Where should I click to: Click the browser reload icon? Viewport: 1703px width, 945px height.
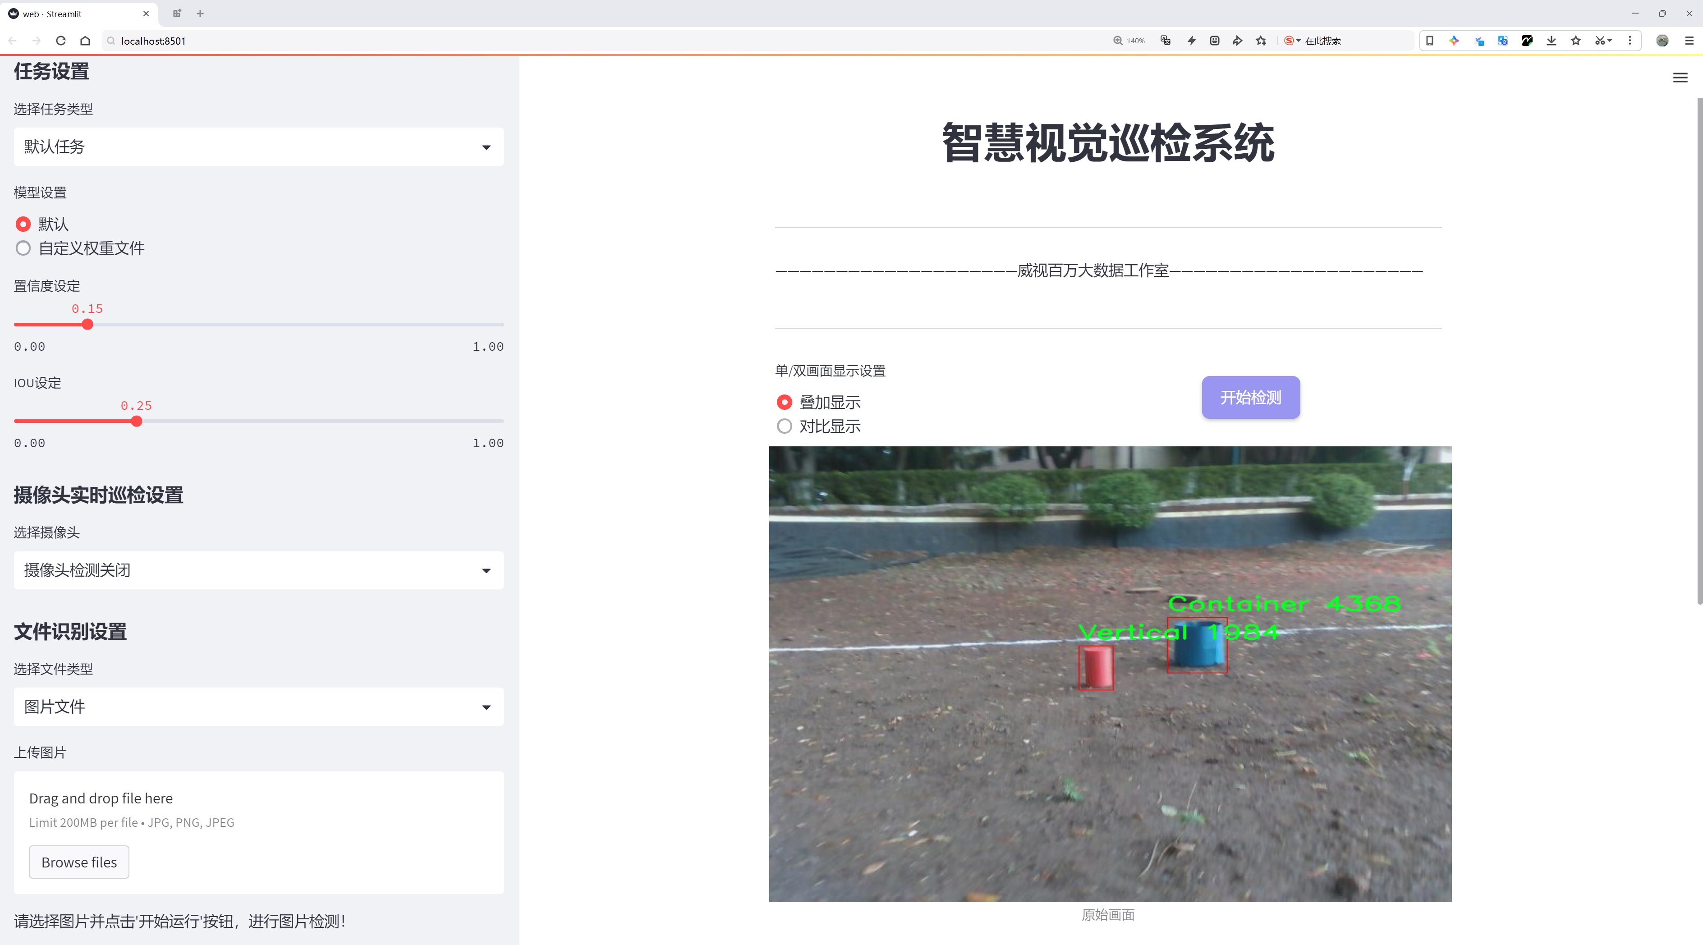coord(61,41)
